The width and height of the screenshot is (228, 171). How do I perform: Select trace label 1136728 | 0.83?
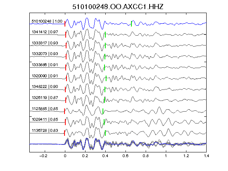click(x=45, y=131)
